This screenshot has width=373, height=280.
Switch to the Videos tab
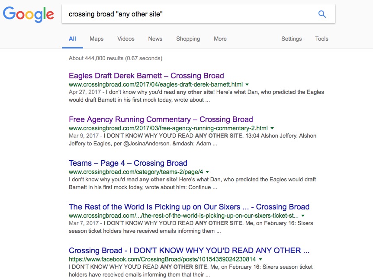(x=126, y=39)
